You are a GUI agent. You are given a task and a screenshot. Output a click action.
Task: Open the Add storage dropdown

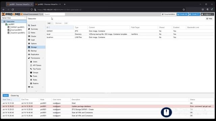[50, 23]
